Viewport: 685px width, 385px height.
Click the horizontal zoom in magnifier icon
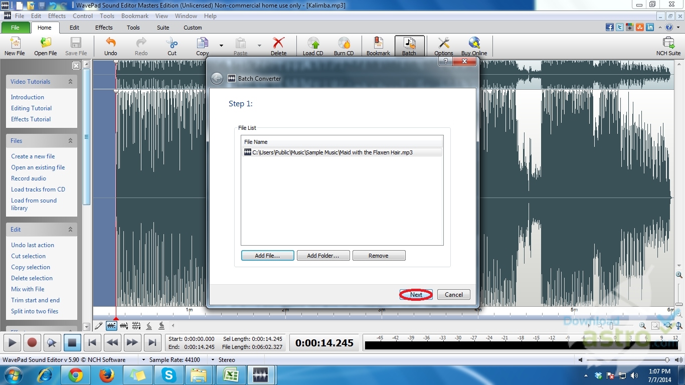tap(643, 326)
